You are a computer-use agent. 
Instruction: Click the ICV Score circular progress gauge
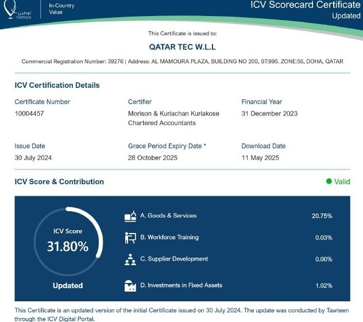pyautogui.click(x=68, y=242)
